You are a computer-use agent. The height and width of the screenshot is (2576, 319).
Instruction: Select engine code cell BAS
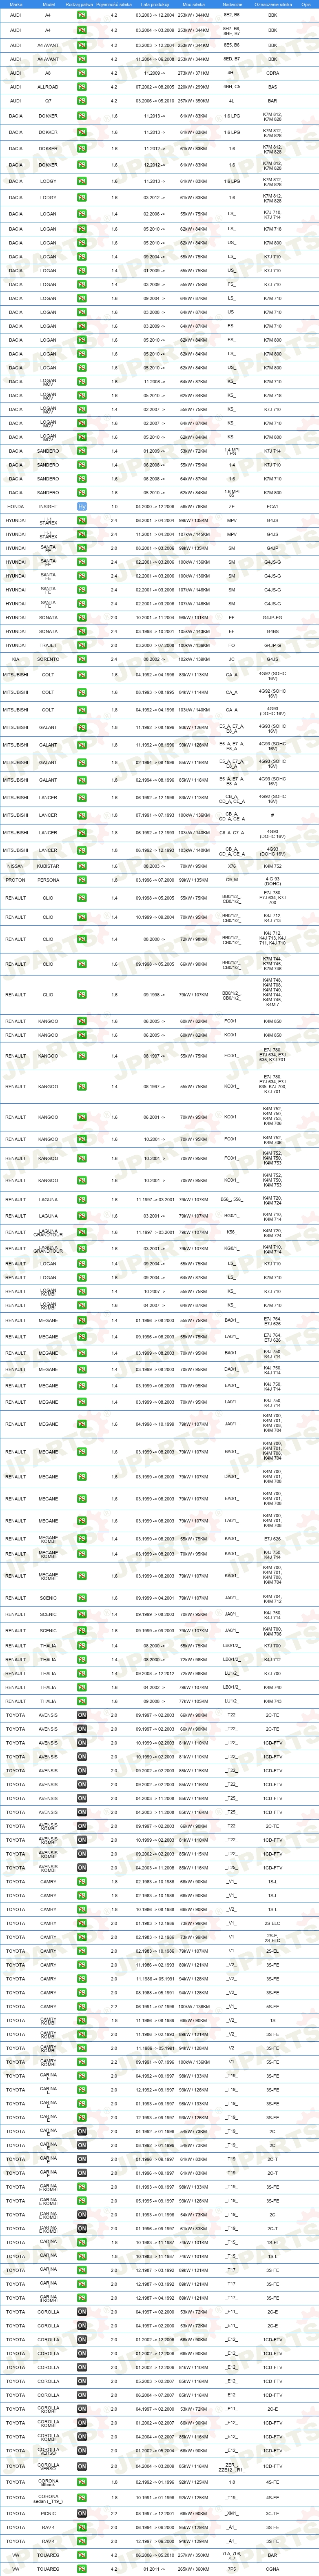point(273,87)
